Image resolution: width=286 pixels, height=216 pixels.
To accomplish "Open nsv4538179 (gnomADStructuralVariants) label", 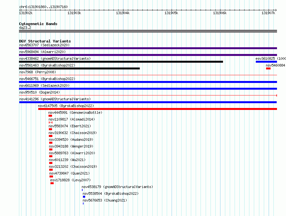I will click(x=117, y=187).
